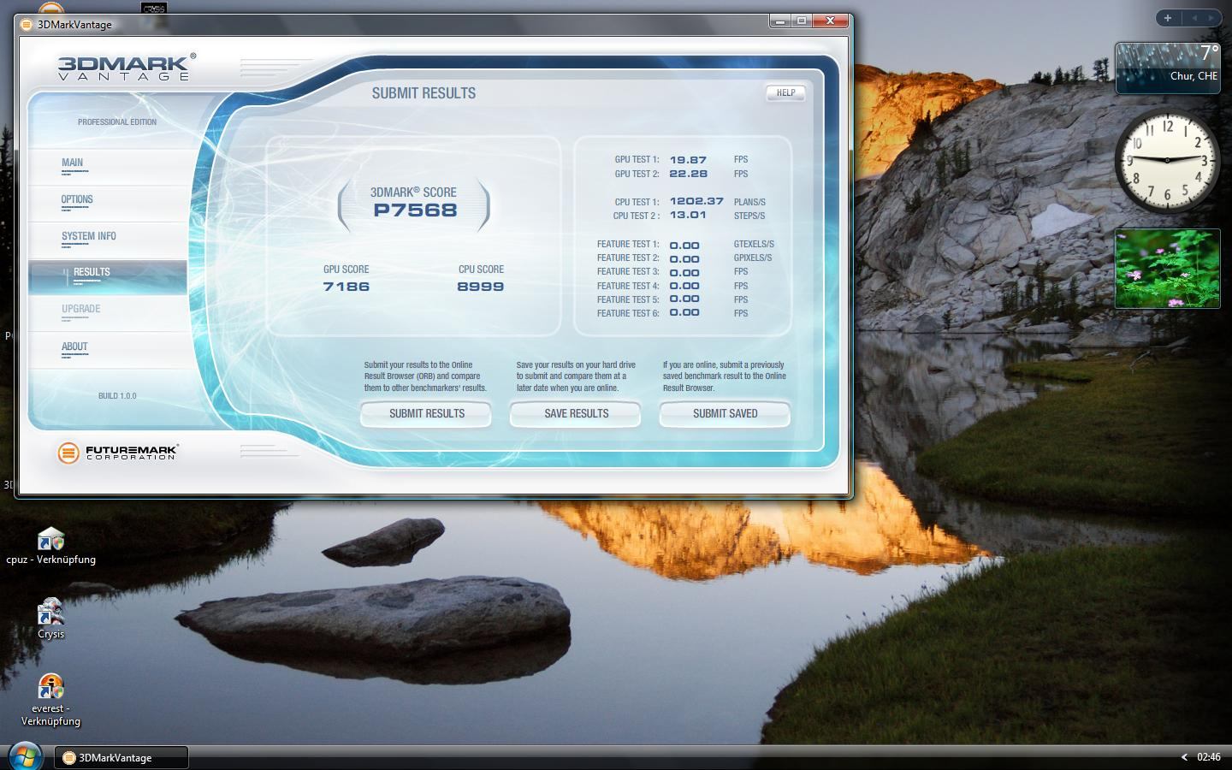This screenshot has height=770, width=1232.
Task: Click the 3DMarkVantage title bar icon
Action: click(x=27, y=24)
